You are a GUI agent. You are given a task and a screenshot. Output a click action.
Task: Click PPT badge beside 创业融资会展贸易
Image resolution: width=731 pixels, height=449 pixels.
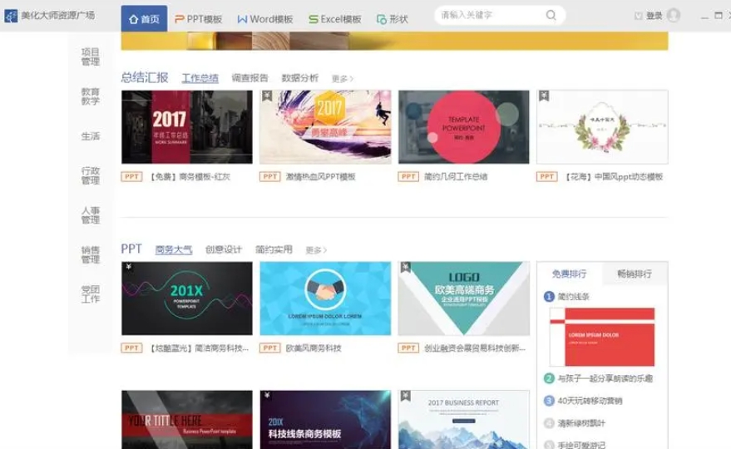408,348
